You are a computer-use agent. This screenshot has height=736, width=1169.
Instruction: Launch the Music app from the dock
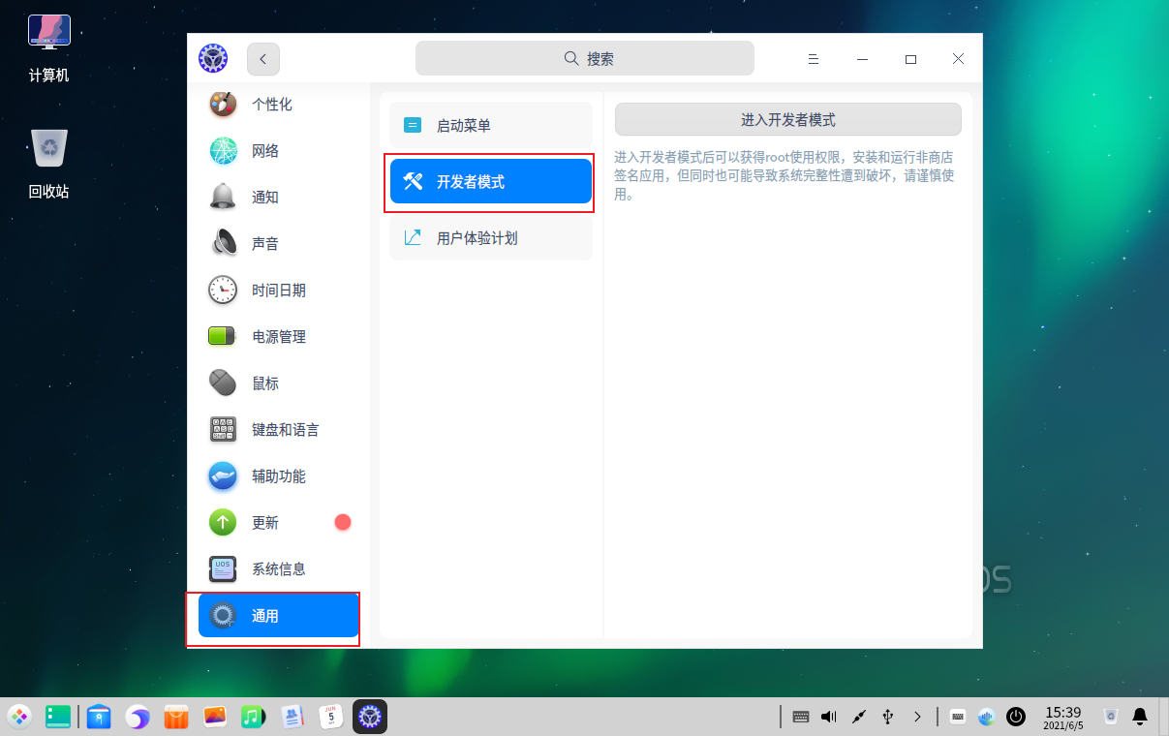[253, 717]
